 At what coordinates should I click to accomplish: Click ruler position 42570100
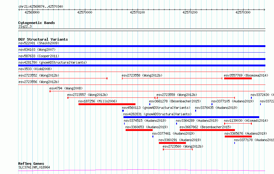coord(137,12)
